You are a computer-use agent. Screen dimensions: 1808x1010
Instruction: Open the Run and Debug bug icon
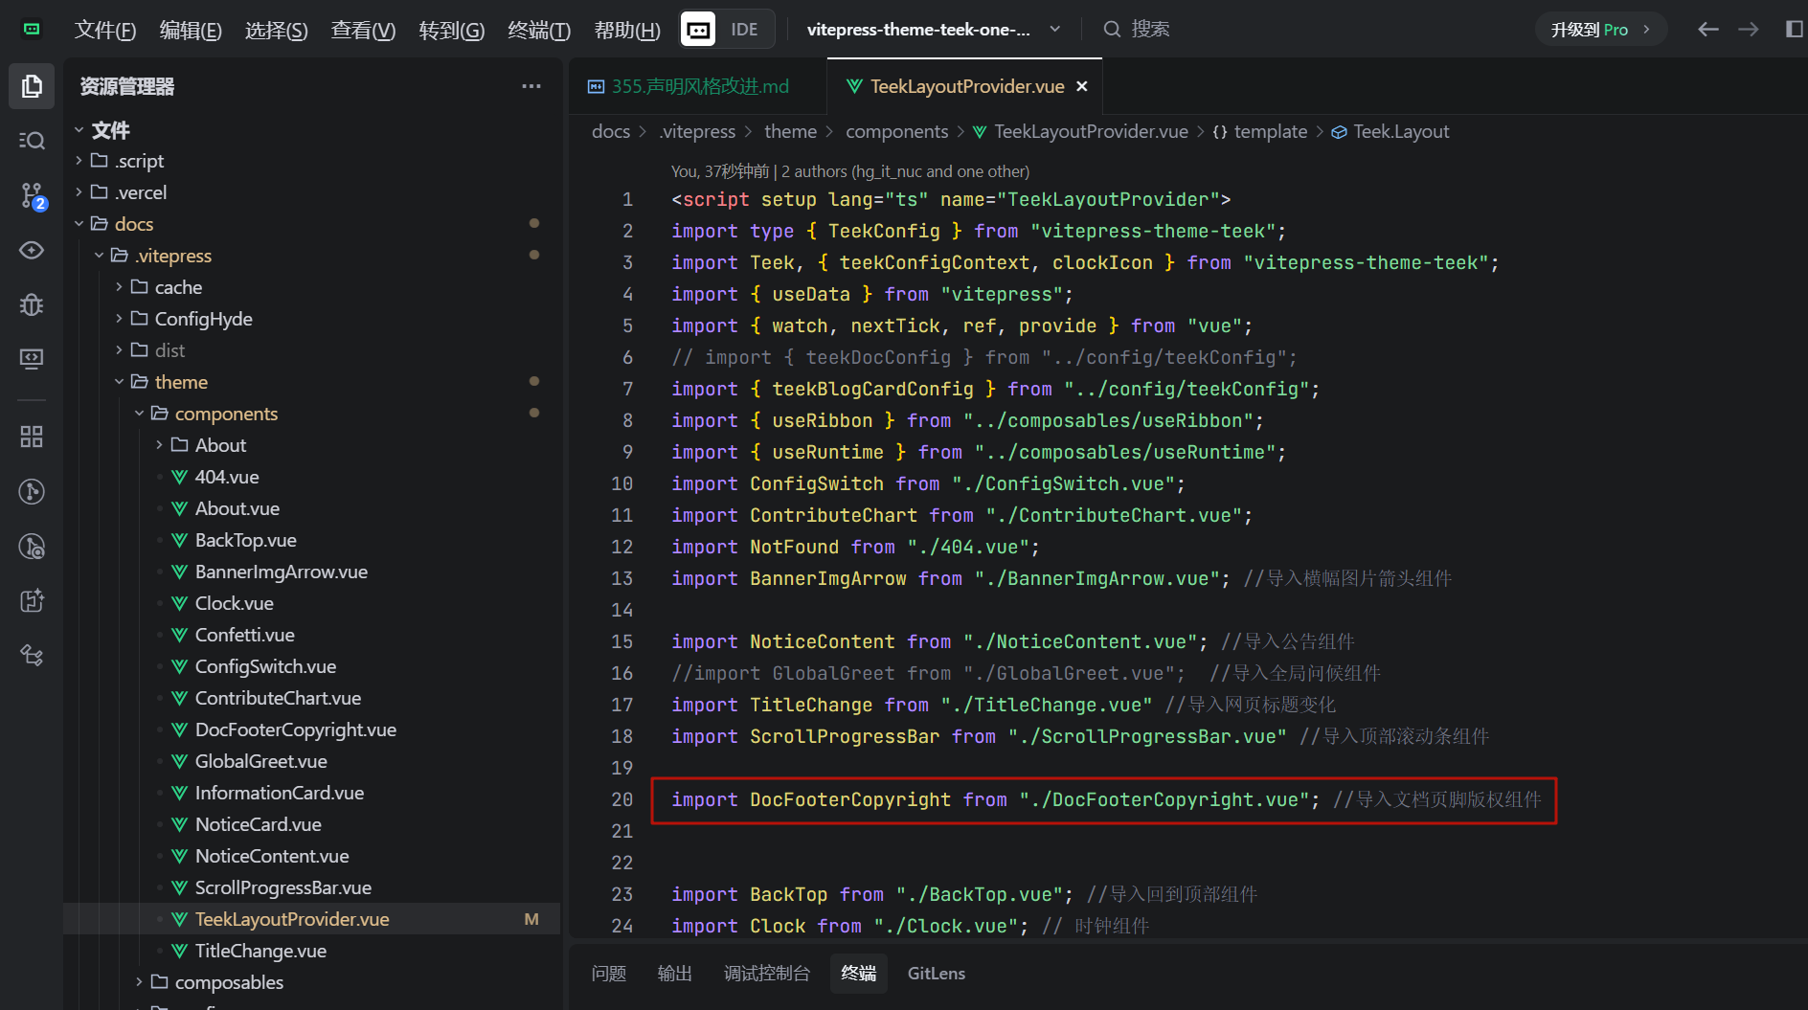32,304
